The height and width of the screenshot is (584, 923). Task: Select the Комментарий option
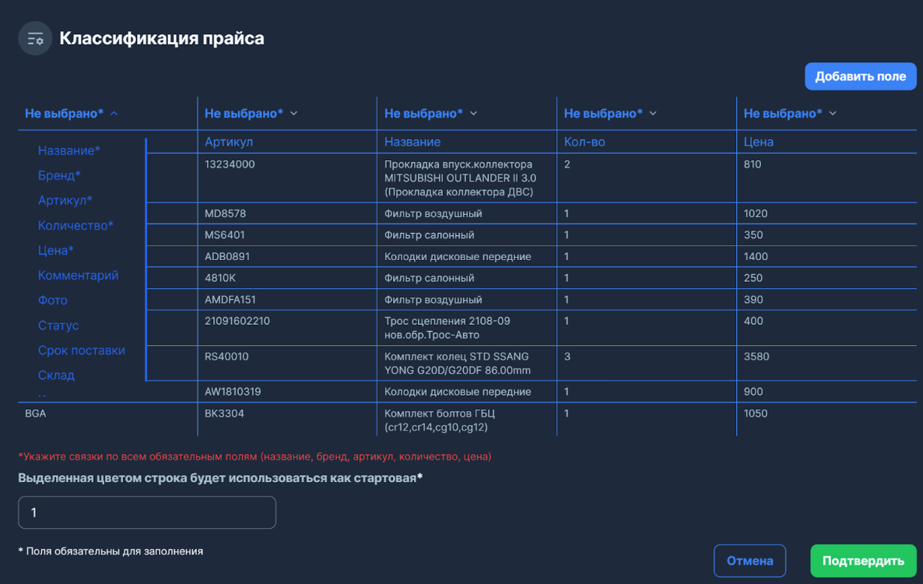tap(78, 275)
